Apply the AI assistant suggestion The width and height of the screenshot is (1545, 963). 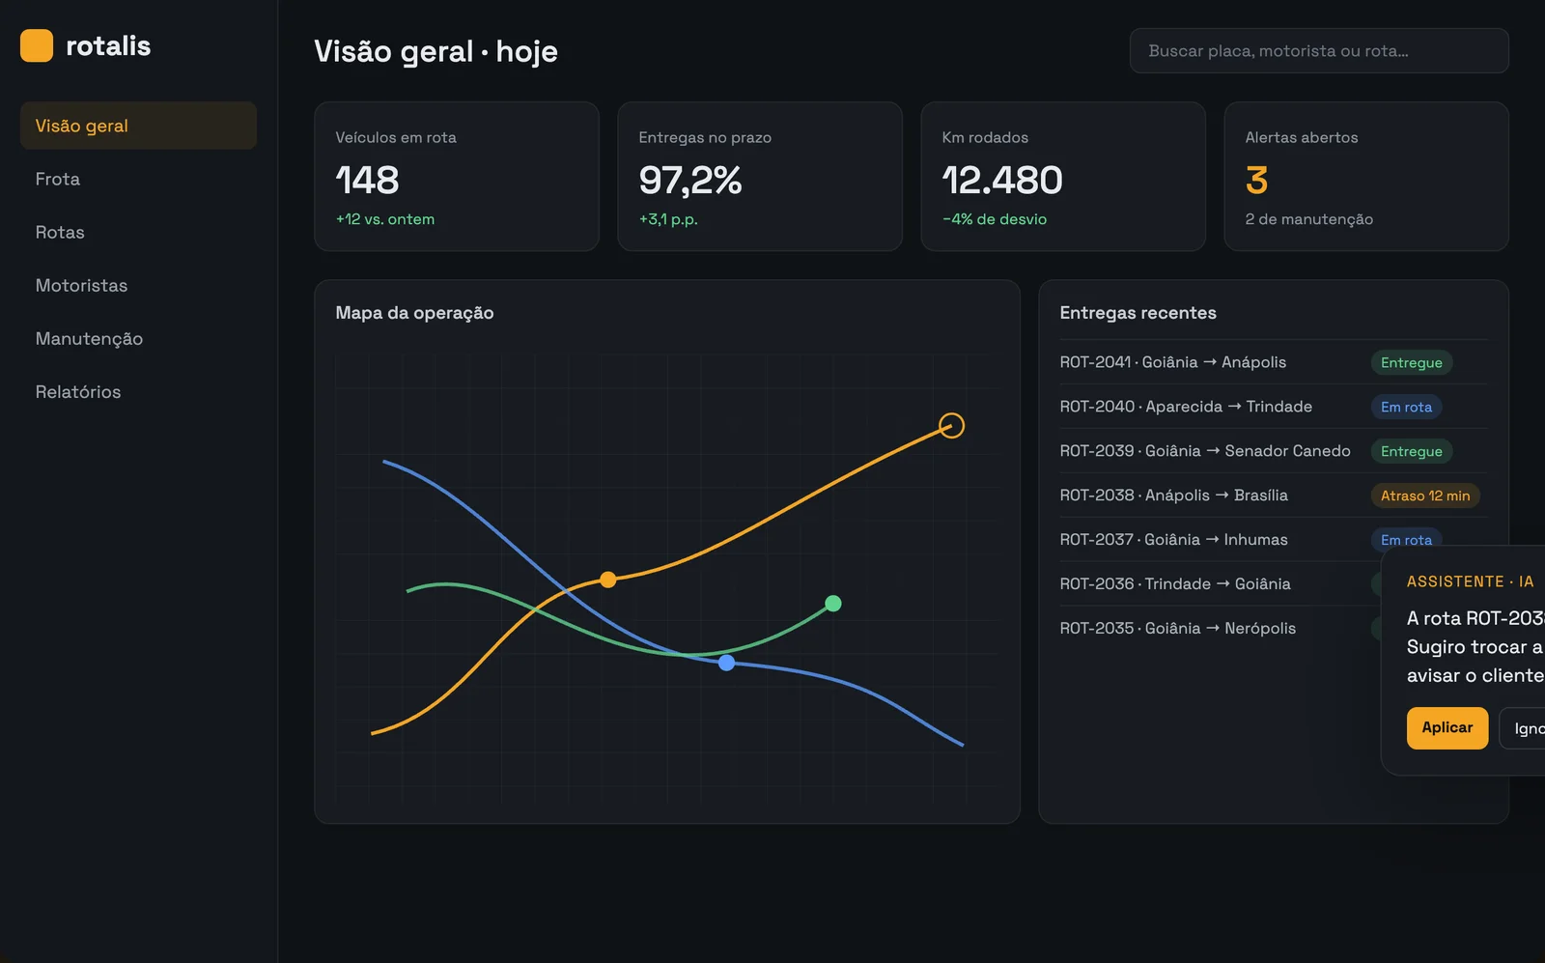coord(1447,728)
